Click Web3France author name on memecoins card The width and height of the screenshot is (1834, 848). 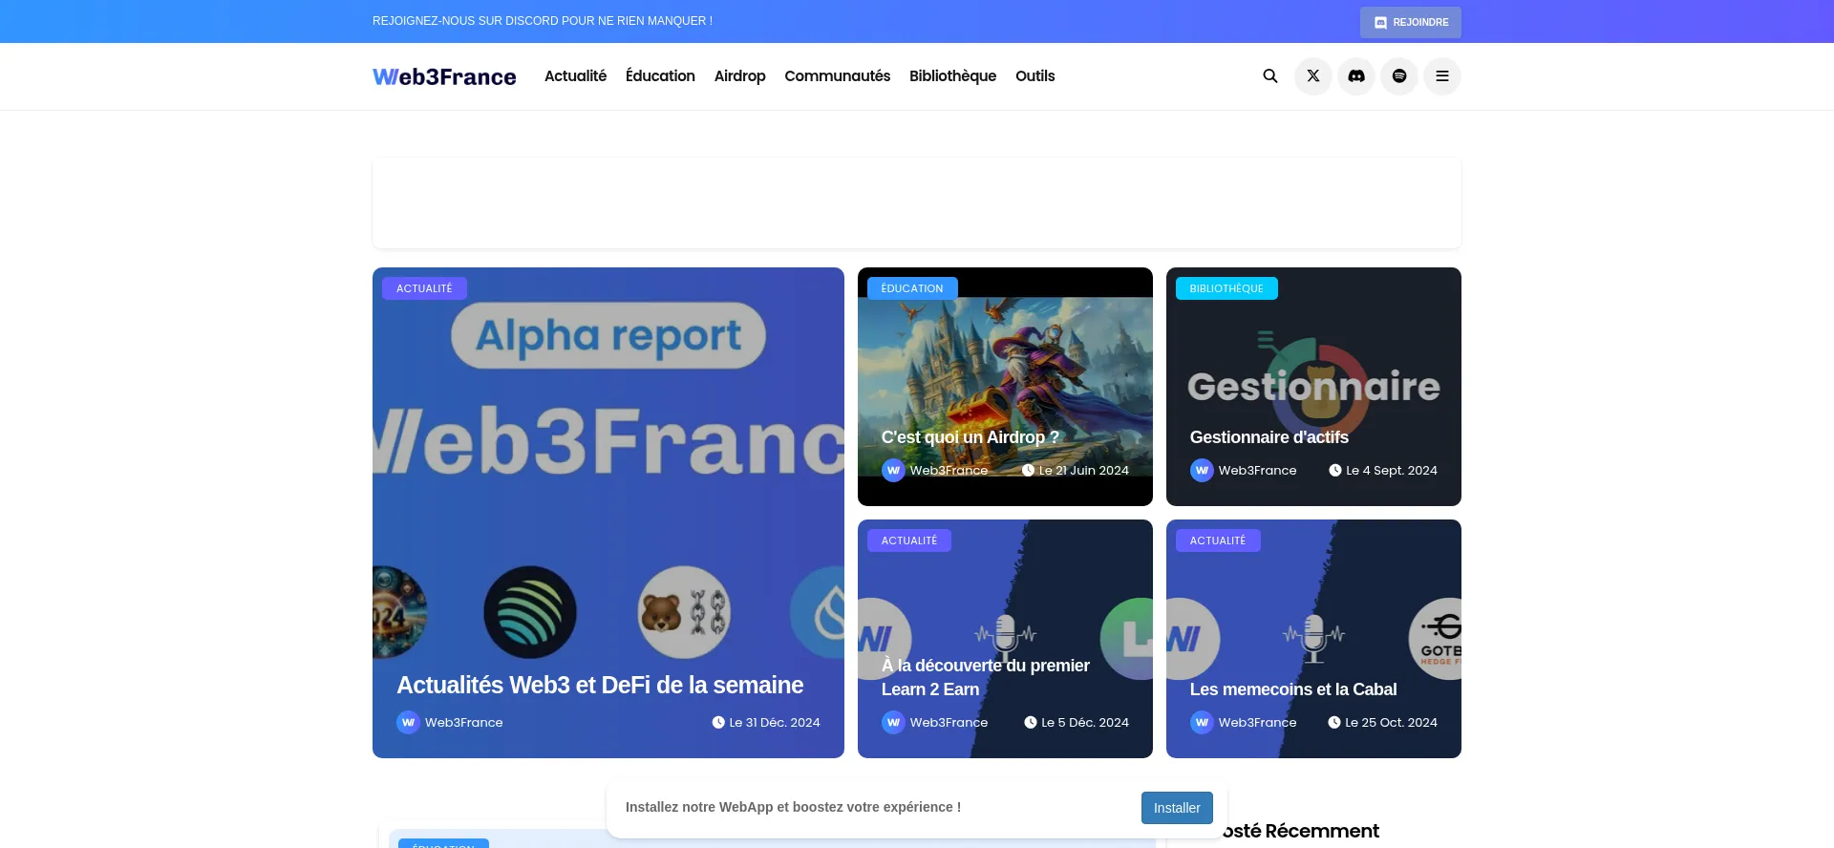tap(1257, 722)
